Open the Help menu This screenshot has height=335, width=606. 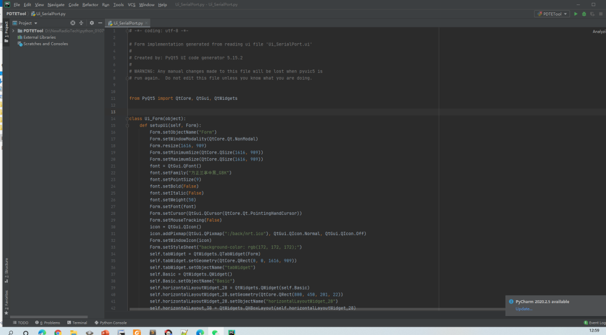coord(162,4)
